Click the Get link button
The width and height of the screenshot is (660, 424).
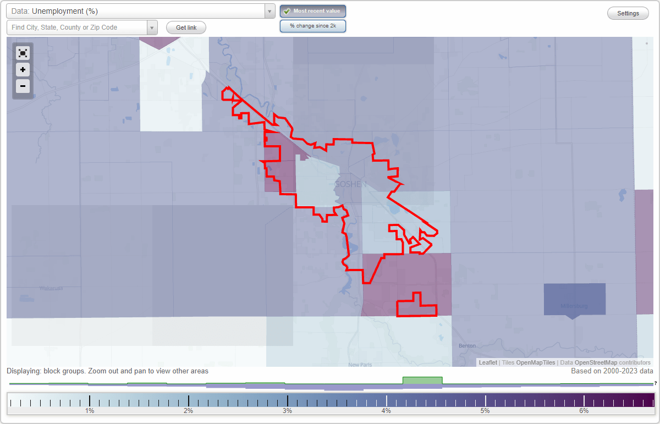tap(186, 27)
